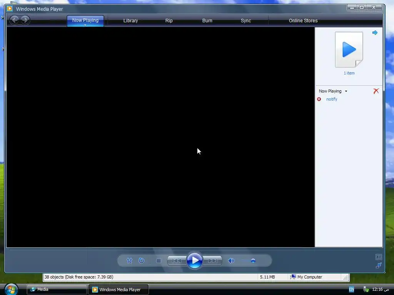Go forward with the forward arrow button
Viewport: 394px width, 295px height.
click(x=25, y=20)
